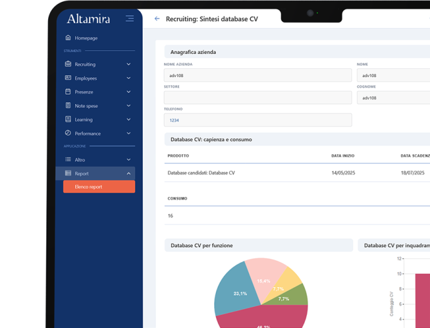Open the Recruiting menu item
The width and height of the screenshot is (430, 328).
coord(85,64)
